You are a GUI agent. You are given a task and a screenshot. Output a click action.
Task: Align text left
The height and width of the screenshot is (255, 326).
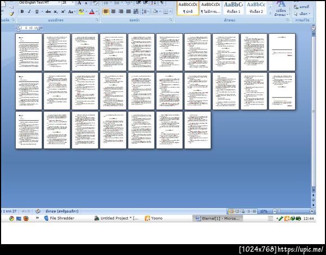coord(106,11)
